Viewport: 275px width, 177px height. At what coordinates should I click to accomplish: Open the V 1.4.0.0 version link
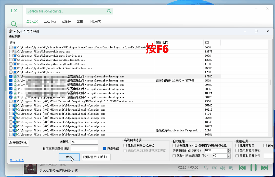click(17, 160)
